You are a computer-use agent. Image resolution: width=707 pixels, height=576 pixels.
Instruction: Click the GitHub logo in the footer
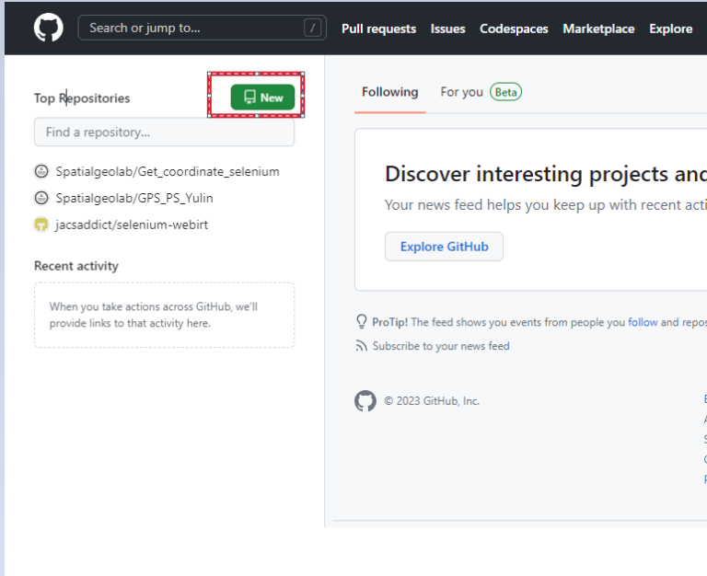pos(365,401)
